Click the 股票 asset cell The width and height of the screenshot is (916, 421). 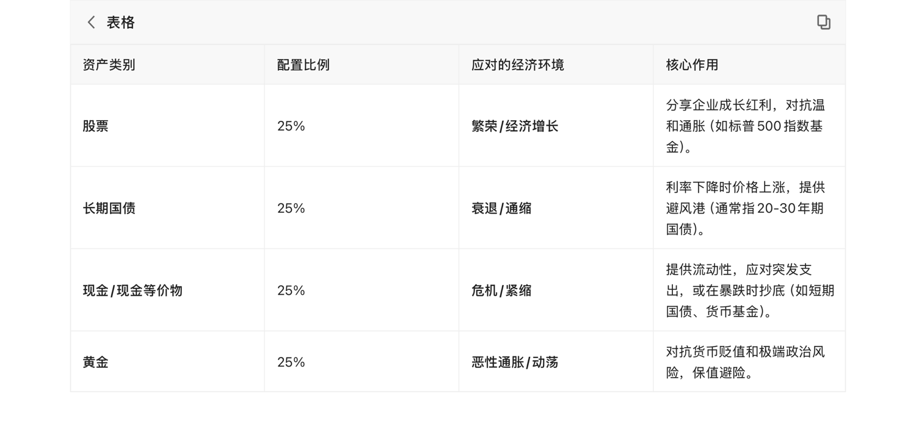point(96,126)
